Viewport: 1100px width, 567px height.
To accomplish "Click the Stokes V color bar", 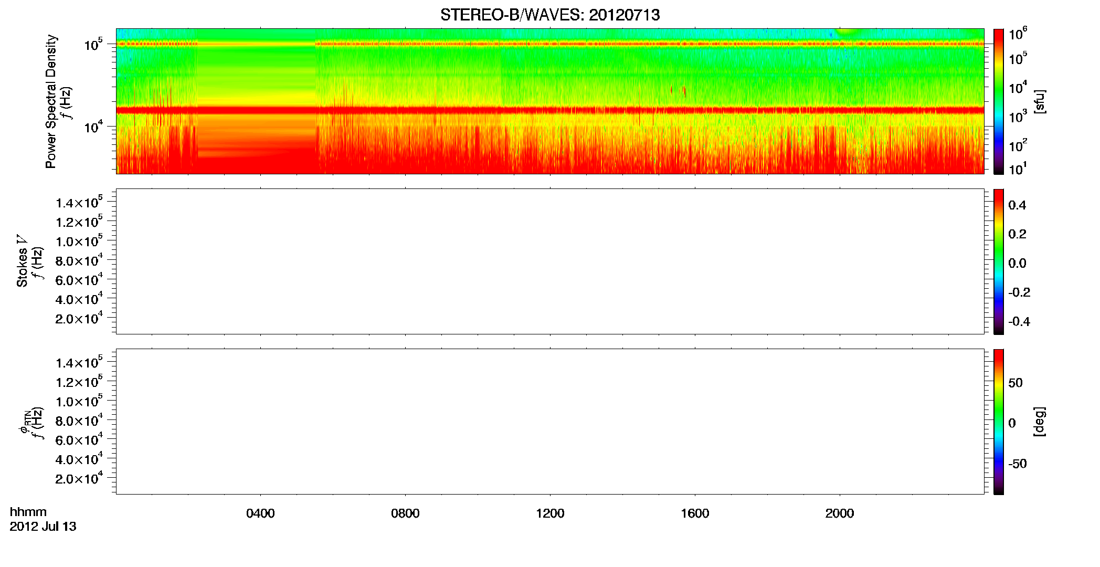I will (998, 261).
